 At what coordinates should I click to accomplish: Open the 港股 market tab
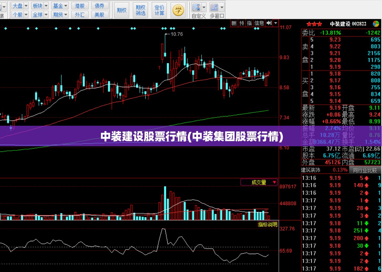point(80,5)
